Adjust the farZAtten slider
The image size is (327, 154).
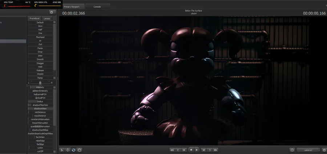40,137
